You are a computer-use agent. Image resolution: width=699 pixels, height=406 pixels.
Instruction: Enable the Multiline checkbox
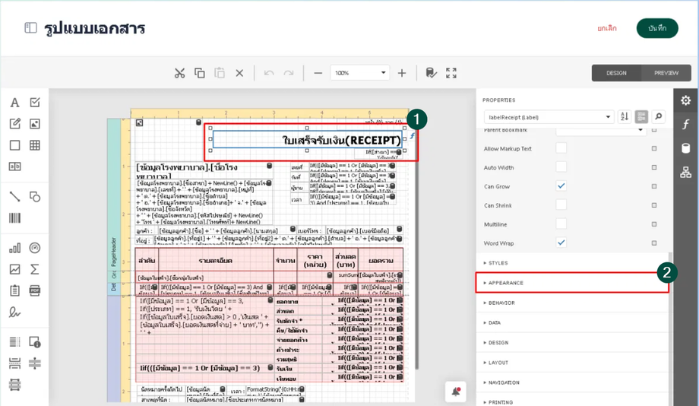tap(561, 224)
